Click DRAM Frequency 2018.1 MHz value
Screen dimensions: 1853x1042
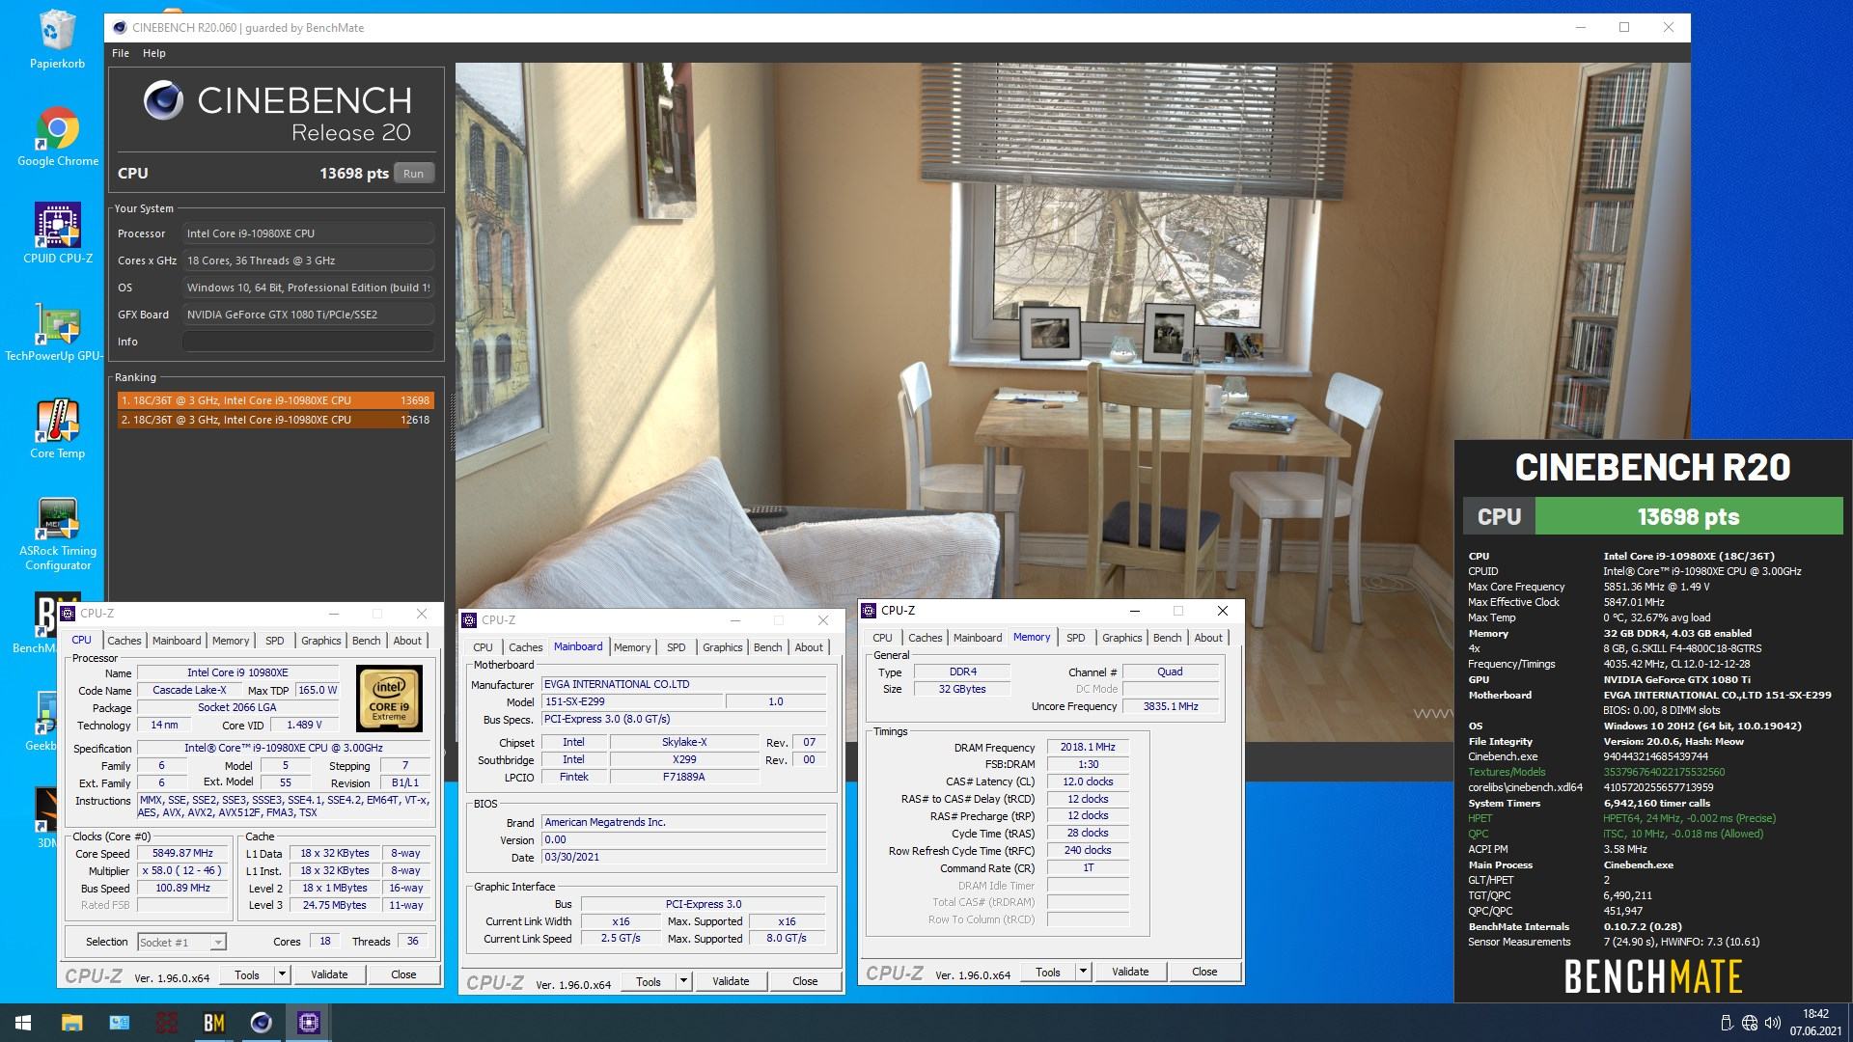1088,748
